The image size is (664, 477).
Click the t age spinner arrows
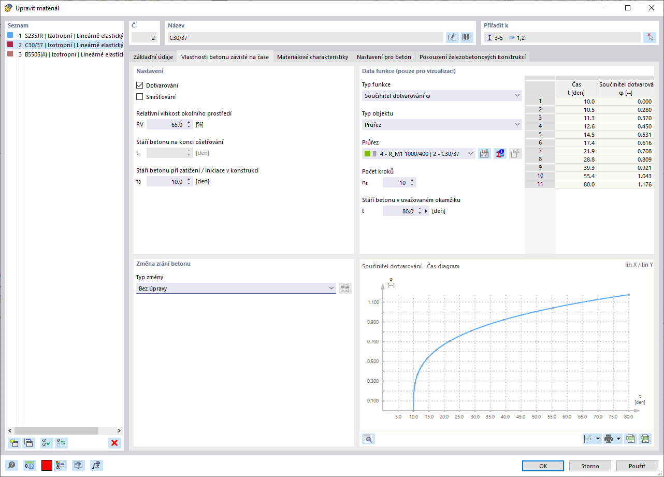coord(420,211)
